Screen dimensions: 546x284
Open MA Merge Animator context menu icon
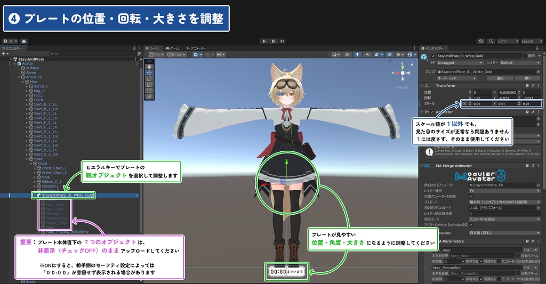tap(539, 166)
